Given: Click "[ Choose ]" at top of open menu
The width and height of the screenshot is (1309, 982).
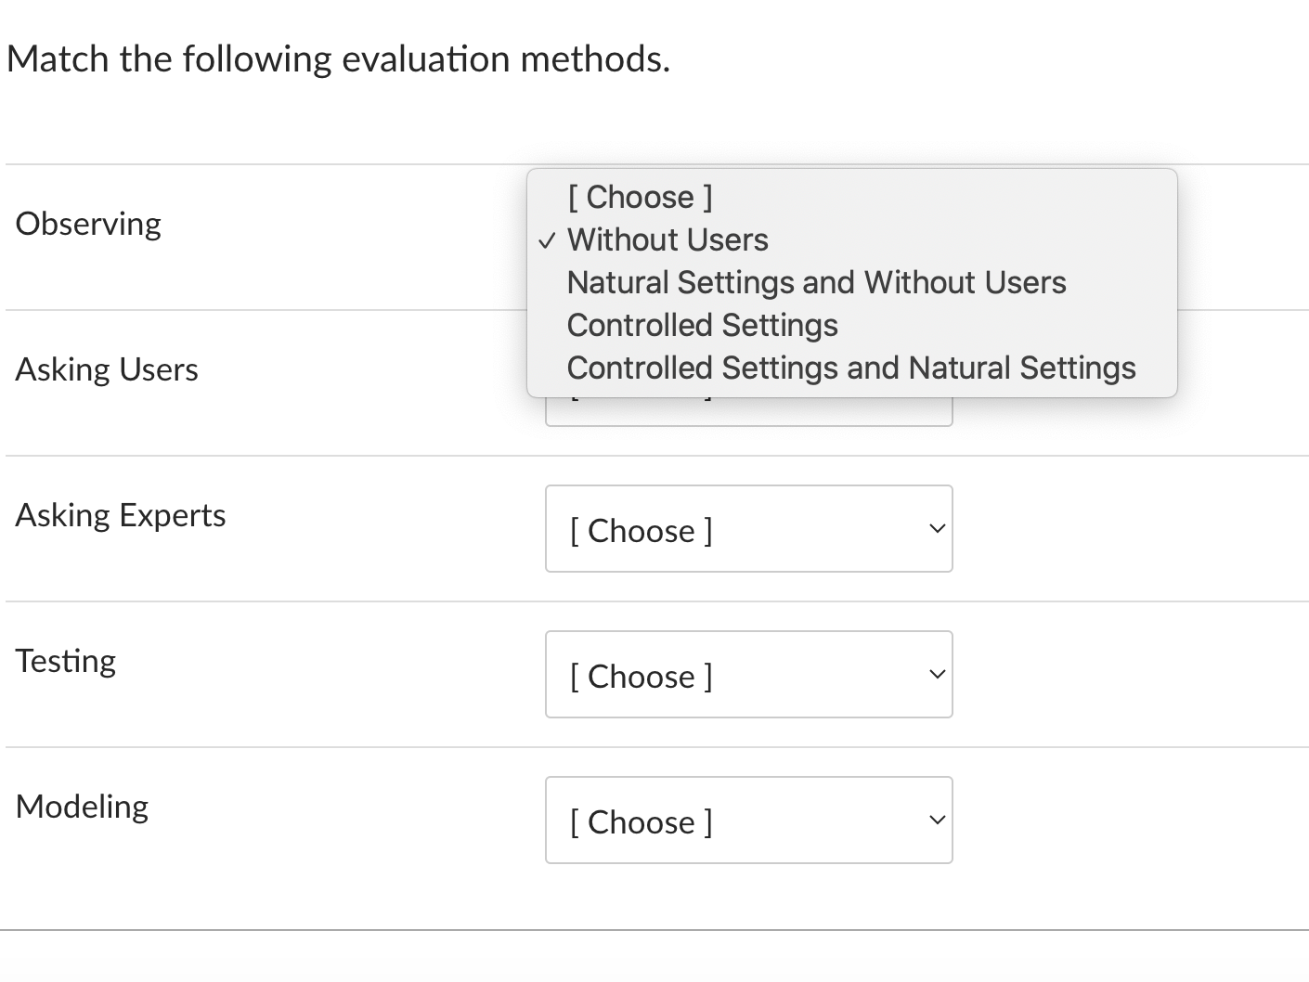Looking at the screenshot, I should 641,197.
